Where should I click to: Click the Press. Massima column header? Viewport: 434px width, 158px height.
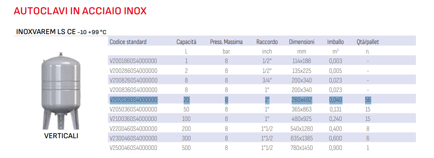coord(226,42)
